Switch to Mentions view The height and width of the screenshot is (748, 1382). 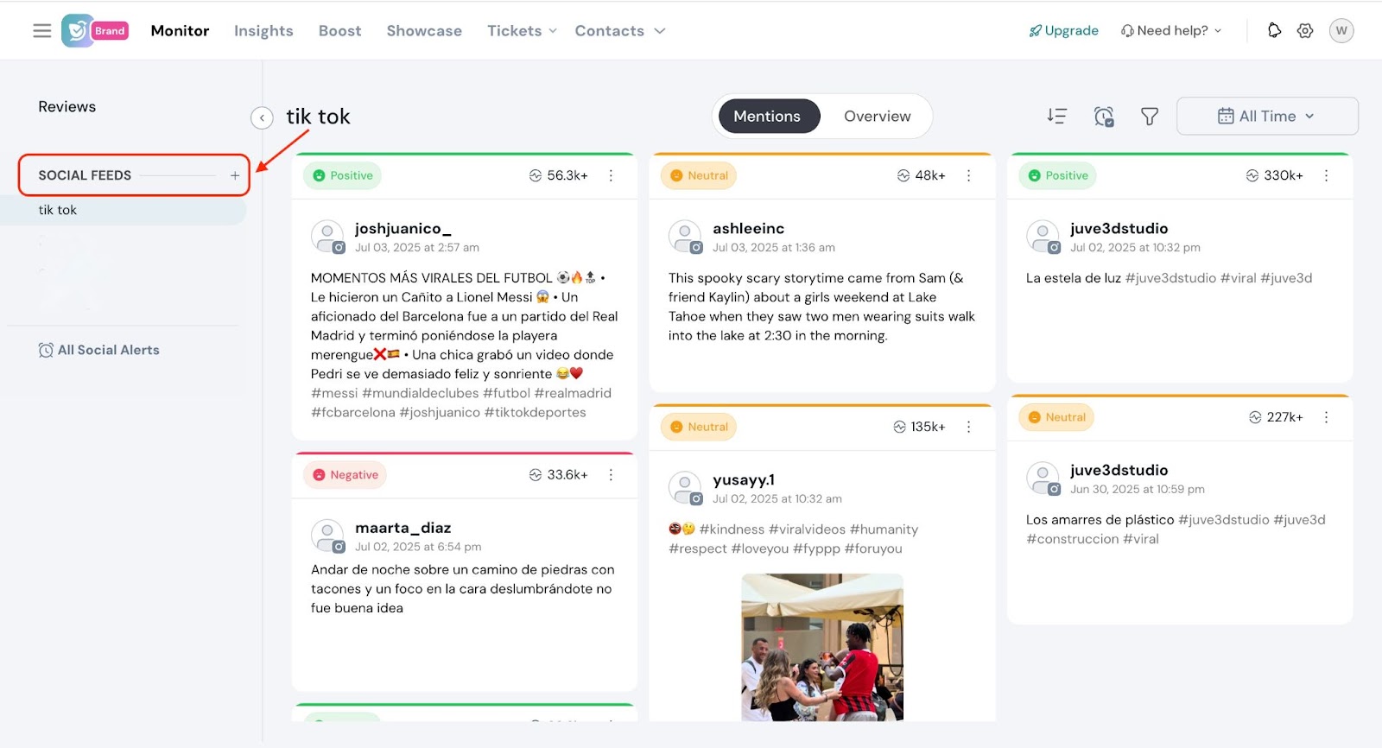click(x=767, y=117)
